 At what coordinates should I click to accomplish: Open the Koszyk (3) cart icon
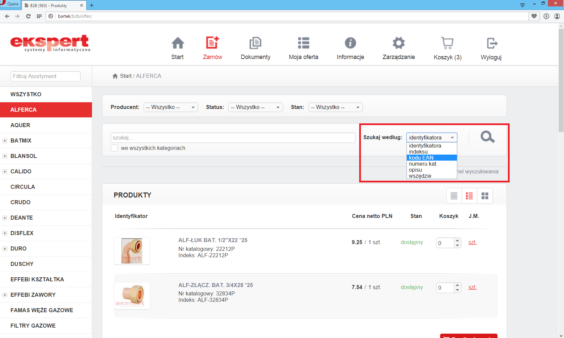(x=447, y=43)
